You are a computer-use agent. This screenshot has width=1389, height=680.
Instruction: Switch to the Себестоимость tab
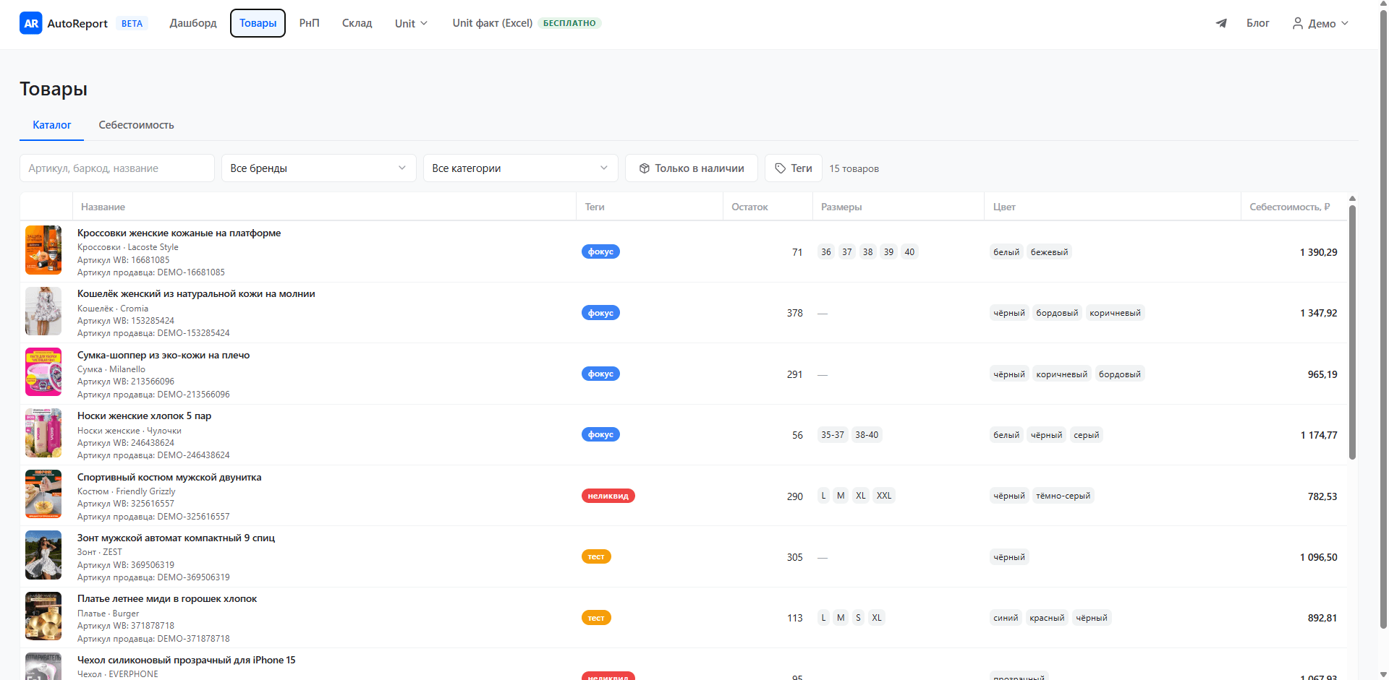pos(136,125)
